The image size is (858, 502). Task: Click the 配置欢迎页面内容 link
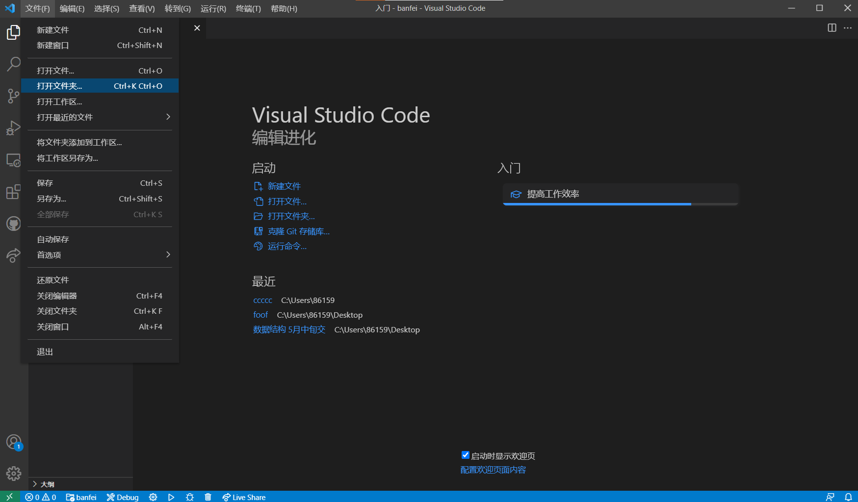(x=493, y=470)
